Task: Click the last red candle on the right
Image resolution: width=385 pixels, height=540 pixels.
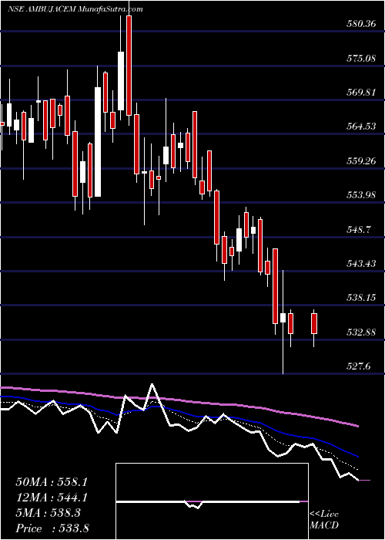Action: (314, 323)
